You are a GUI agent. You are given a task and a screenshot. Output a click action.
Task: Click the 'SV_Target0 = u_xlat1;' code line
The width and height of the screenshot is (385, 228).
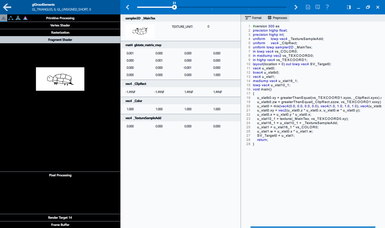click(x=276, y=135)
